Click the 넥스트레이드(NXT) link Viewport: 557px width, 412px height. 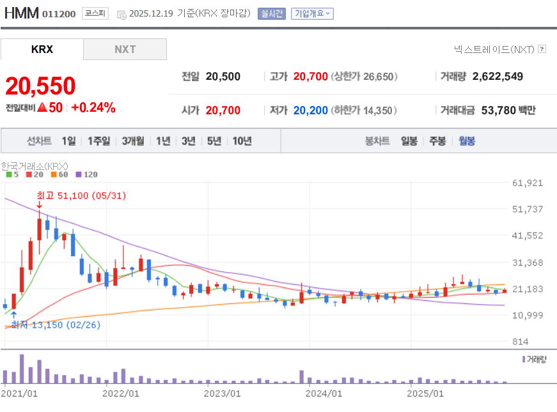coord(494,49)
